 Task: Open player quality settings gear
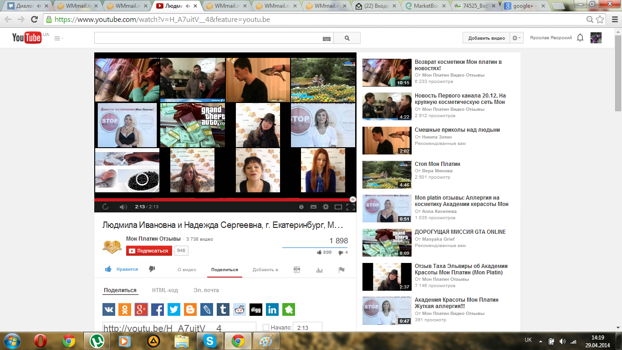click(326, 207)
